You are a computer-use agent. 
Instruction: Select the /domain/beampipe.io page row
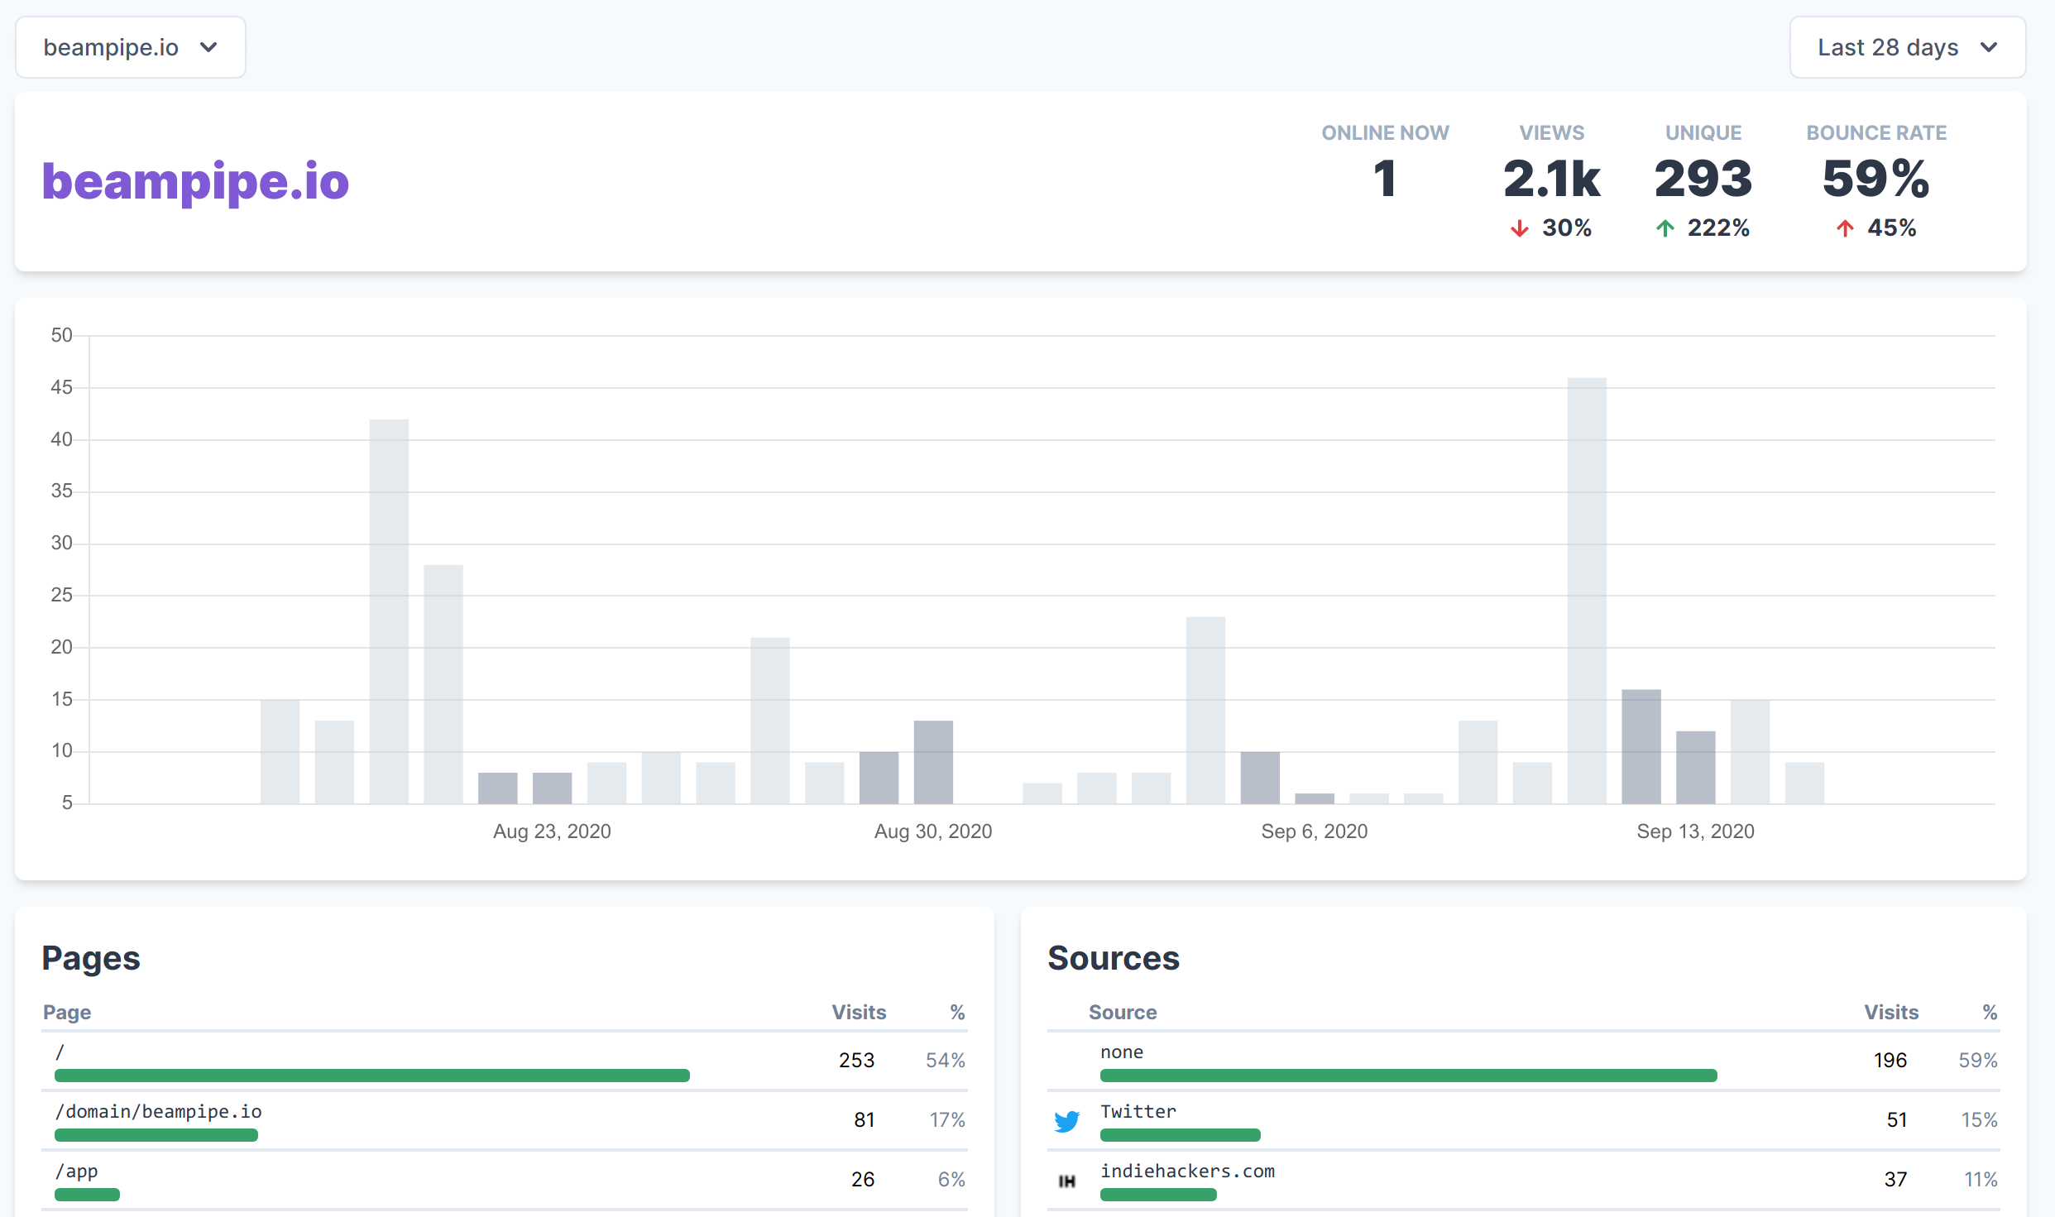[x=159, y=1111]
